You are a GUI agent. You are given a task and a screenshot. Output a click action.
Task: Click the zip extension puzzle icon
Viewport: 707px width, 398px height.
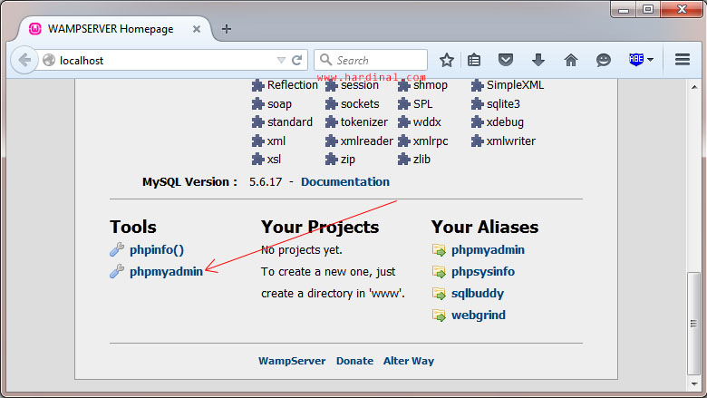coord(331,160)
